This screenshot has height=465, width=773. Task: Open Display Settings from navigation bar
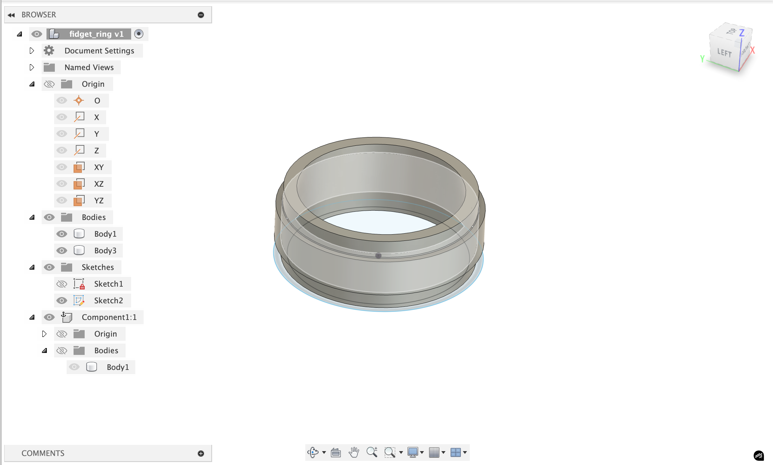click(413, 453)
